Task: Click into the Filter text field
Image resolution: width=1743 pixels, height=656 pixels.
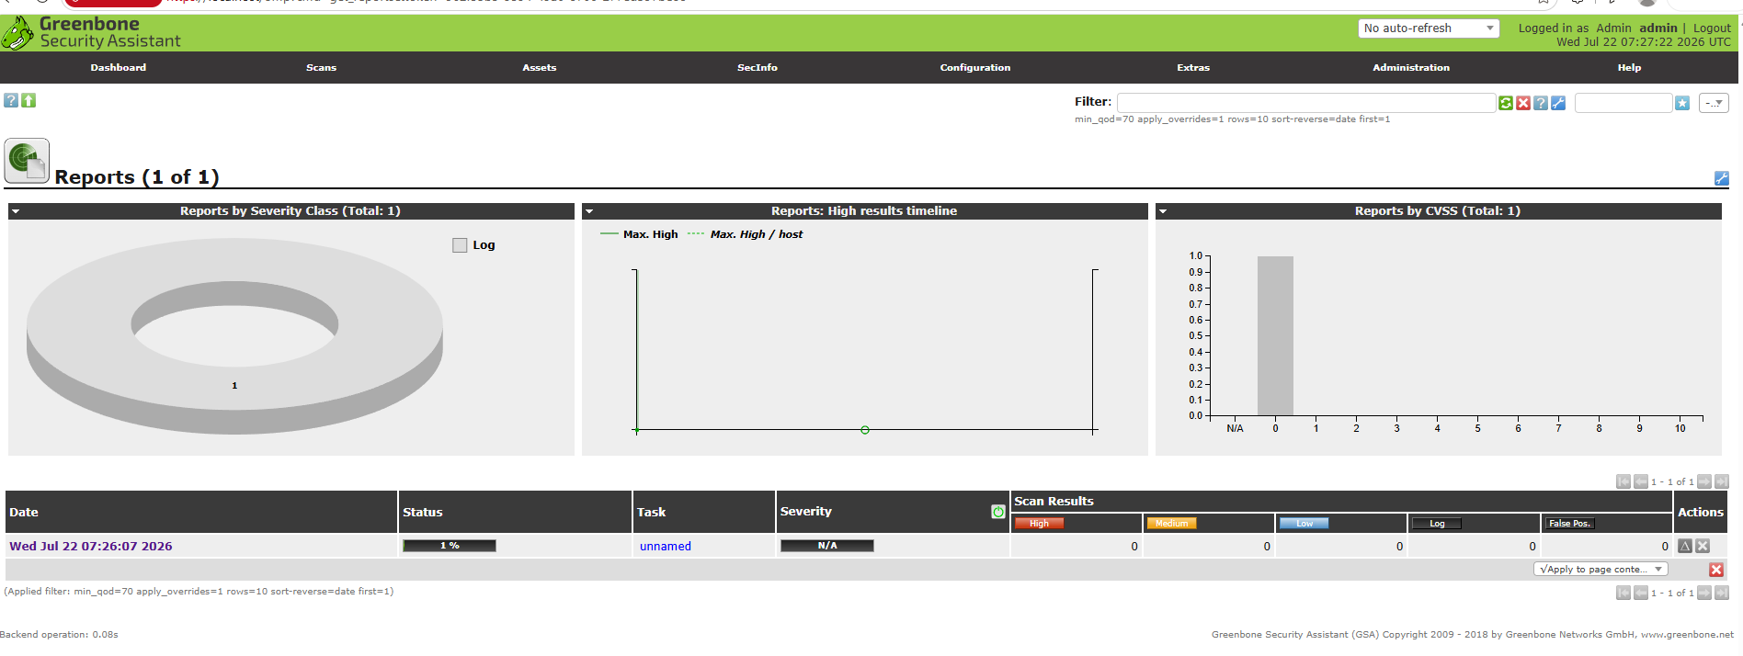Action: tap(1306, 103)
